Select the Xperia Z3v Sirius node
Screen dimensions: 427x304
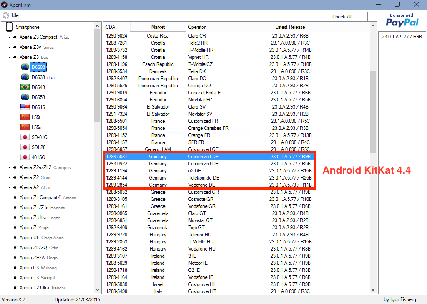click(37, 47)
